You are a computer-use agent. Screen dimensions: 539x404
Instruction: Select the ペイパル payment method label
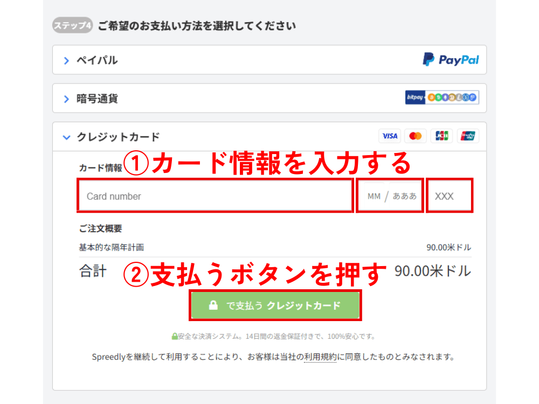point(97,60)
